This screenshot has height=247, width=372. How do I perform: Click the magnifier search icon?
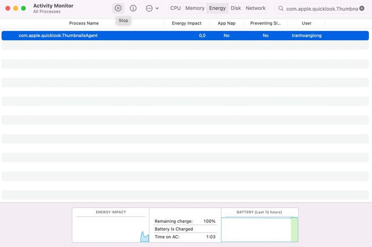[281, 8]
